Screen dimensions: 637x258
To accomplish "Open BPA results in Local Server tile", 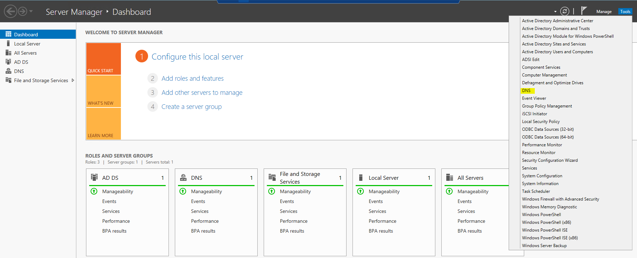I will [381, 231].
